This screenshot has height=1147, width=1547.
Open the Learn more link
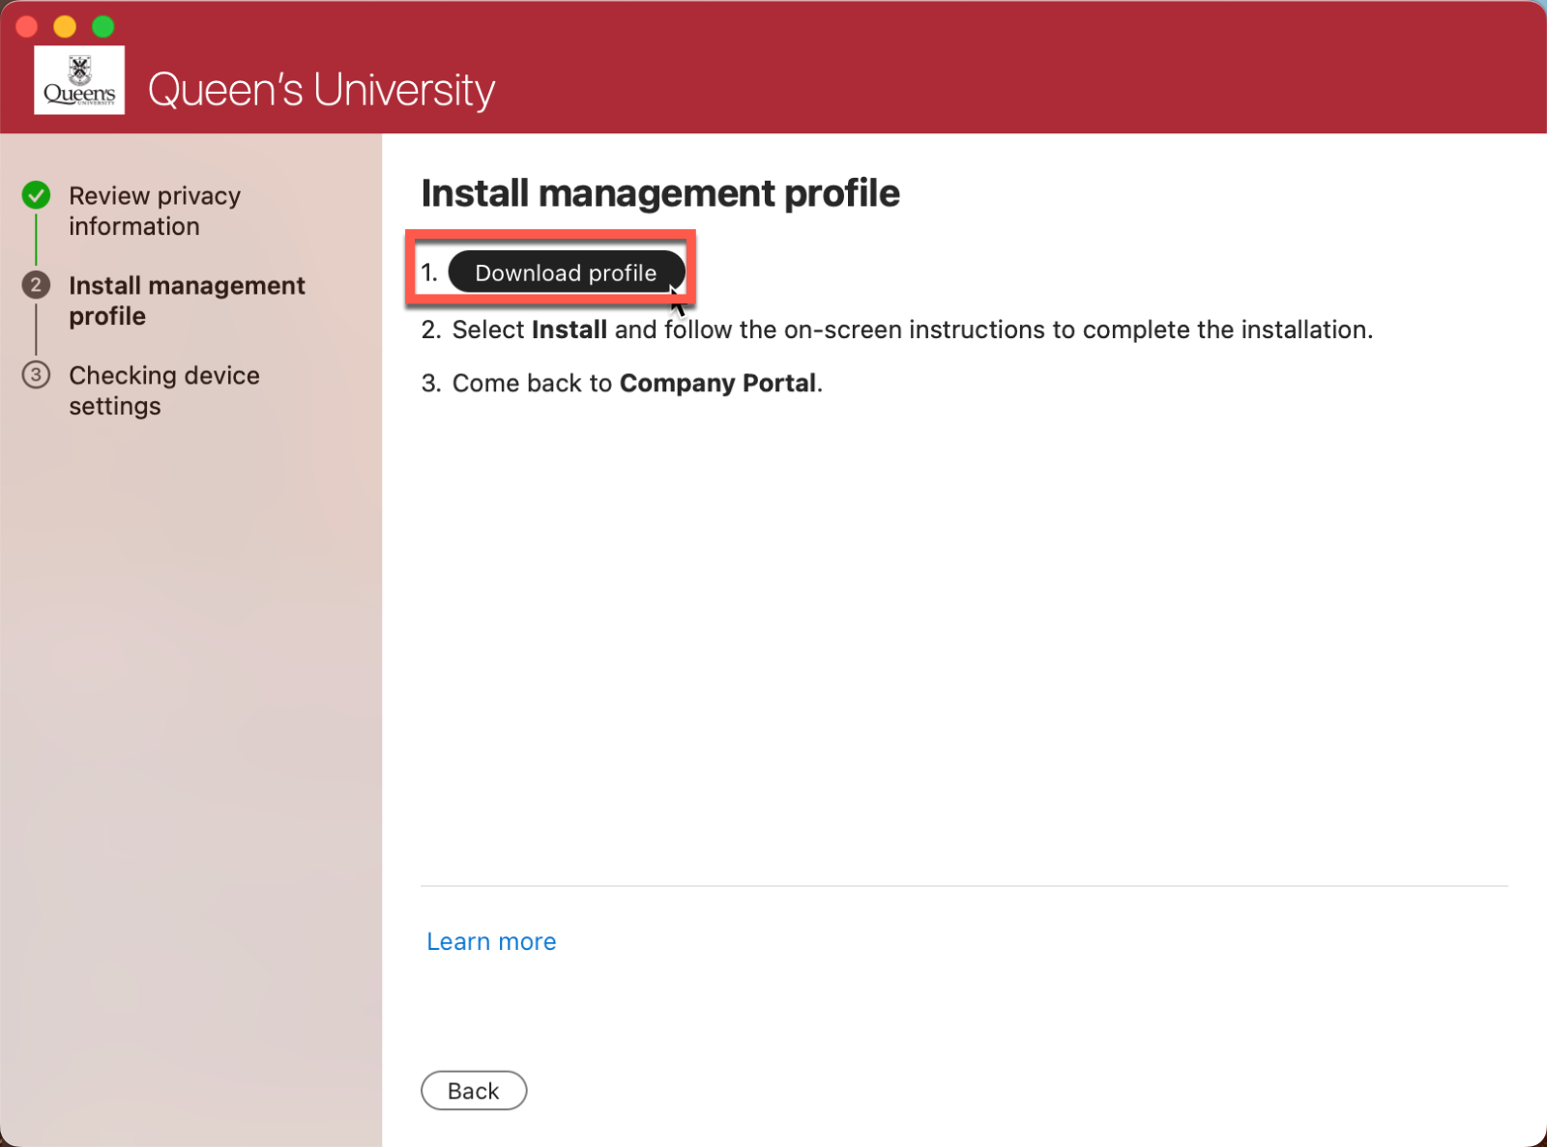coord(490,941)
